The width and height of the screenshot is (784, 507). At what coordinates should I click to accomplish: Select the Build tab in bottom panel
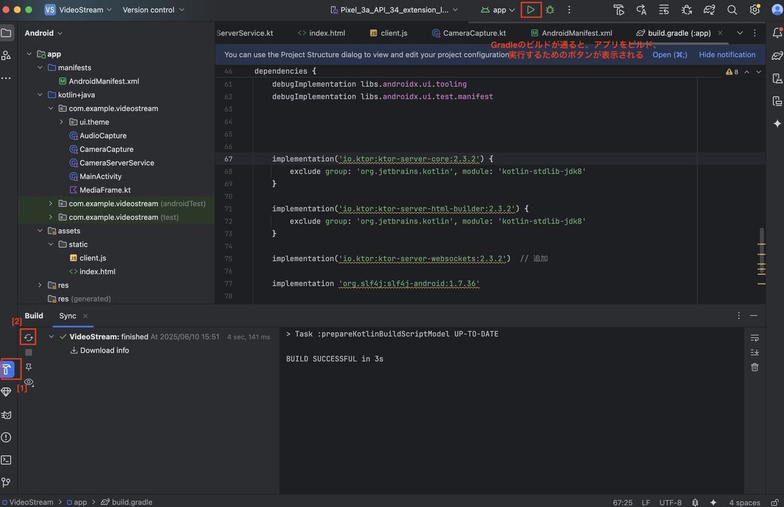[34, 316]
